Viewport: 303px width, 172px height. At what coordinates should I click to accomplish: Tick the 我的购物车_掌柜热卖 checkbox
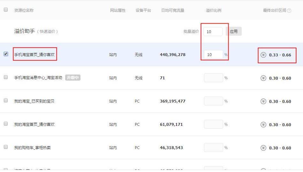click(x=6, y=147)
